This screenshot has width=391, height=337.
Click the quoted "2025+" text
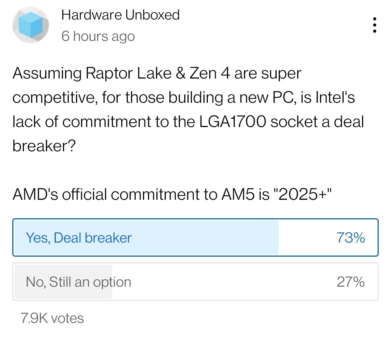click(x=302, y=194)
